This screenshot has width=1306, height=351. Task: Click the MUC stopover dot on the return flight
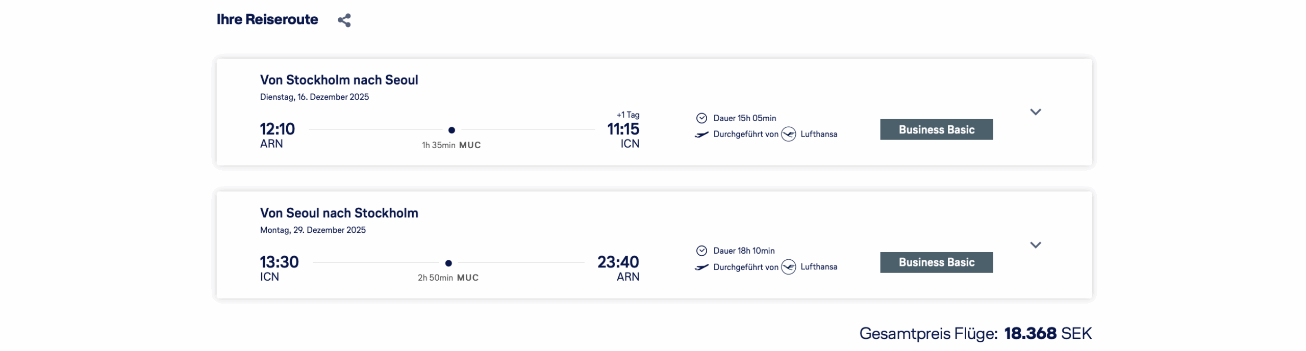click(x=448, y=263)
